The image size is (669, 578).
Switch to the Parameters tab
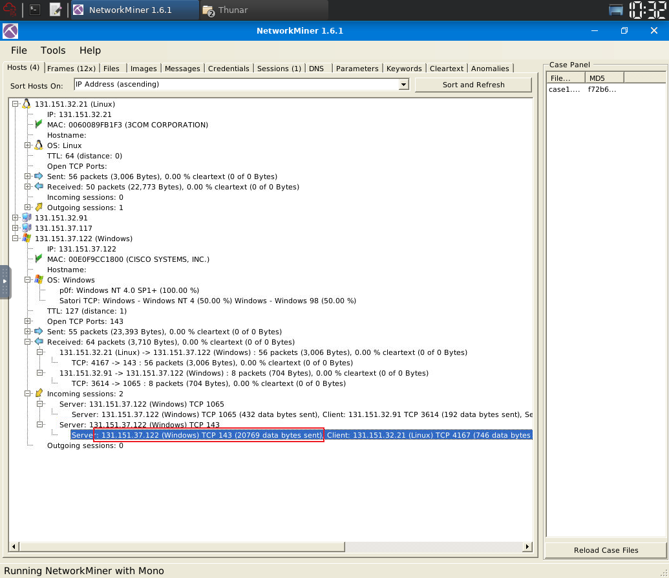(x=357, y=69)
